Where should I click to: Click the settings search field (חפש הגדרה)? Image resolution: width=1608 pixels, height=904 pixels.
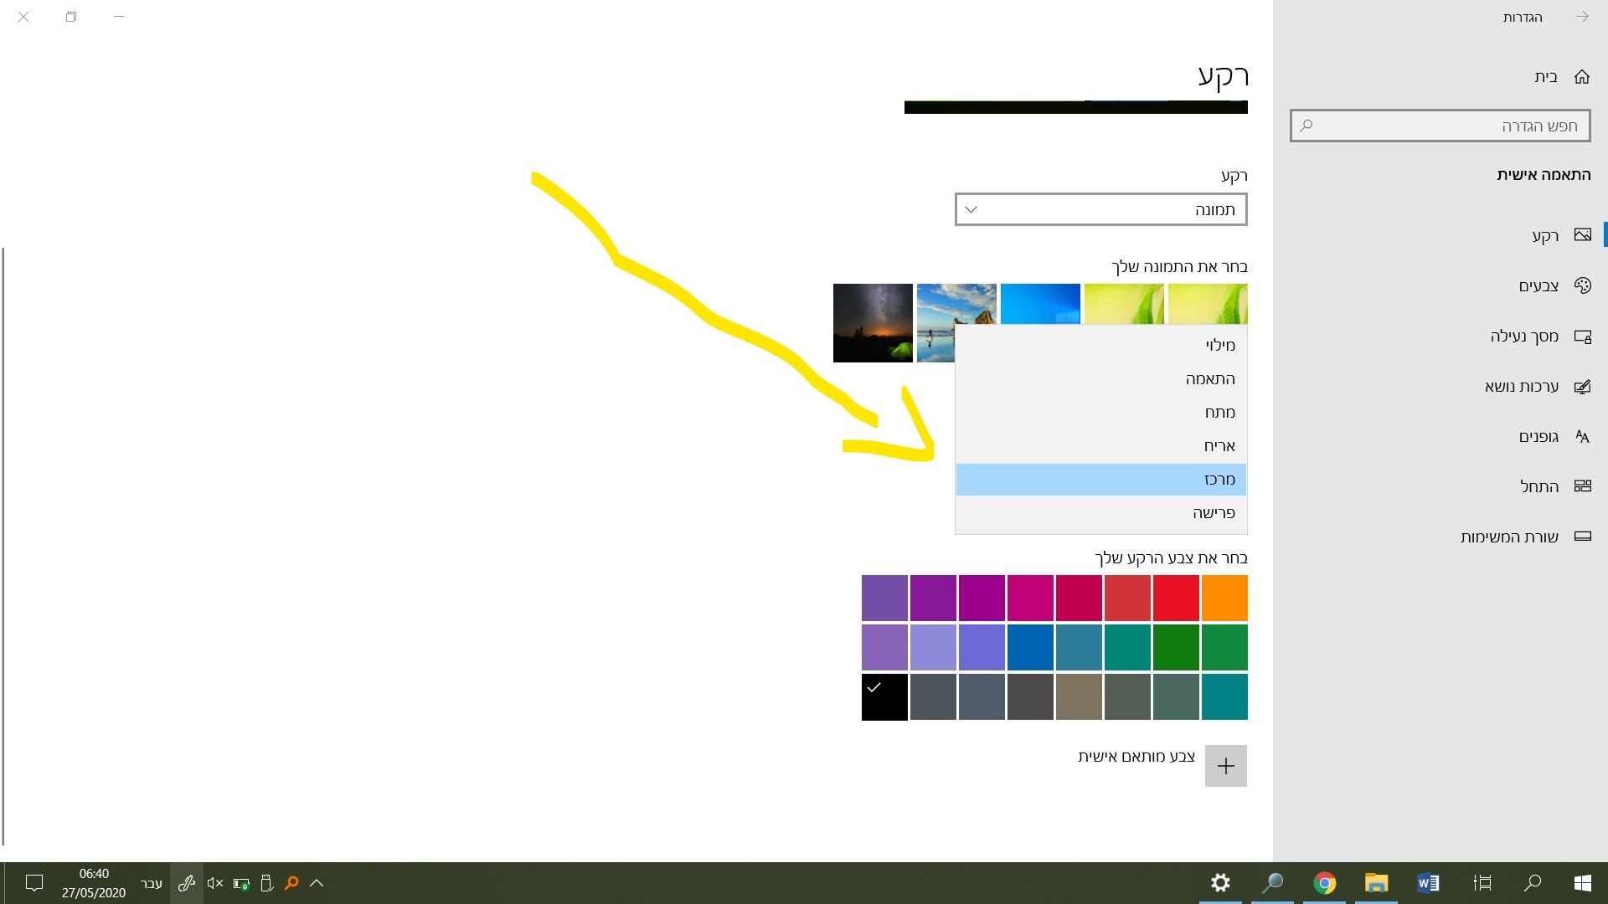[x=1439, y=126]
